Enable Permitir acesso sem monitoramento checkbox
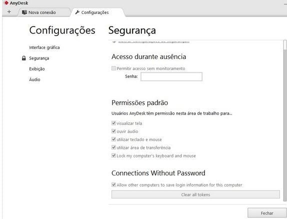 (113, 68)
